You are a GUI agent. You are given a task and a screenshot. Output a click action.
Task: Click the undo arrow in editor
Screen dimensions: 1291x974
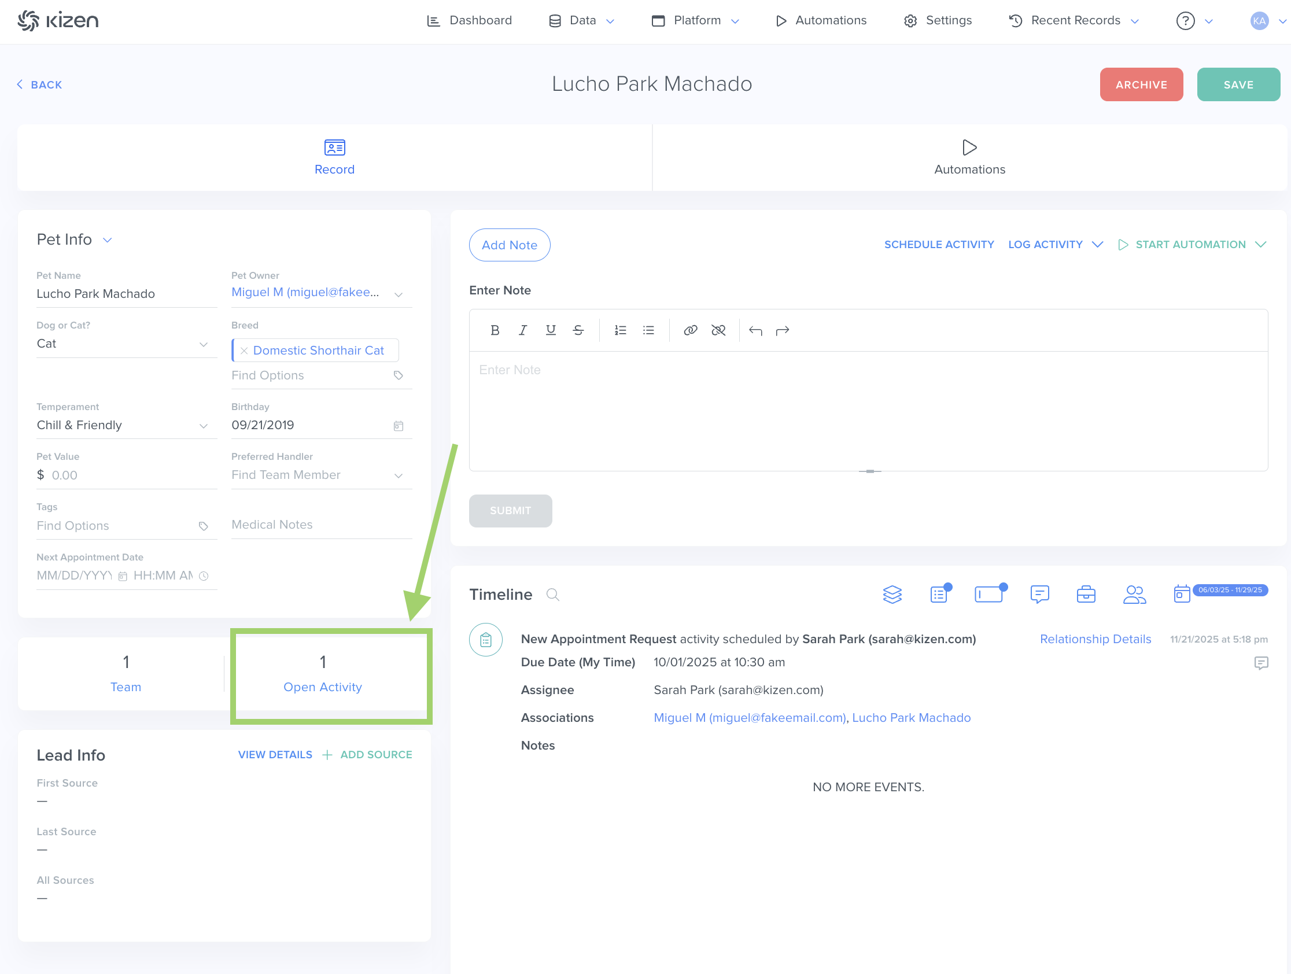point(755,331)
